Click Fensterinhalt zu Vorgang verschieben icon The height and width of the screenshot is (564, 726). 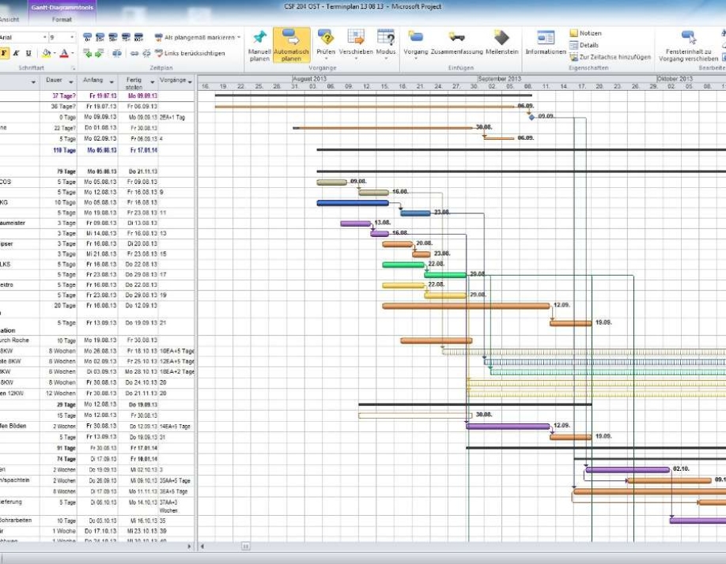click(688, 38)
